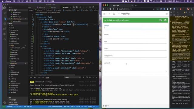The image size is (194, 109).
Task: Open the Chrome menu in macOS menu bar
Action: pyautogui.click(x=8, y=1)
